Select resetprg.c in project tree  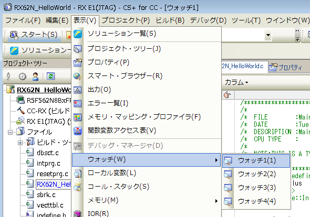(x=53, y=174)
